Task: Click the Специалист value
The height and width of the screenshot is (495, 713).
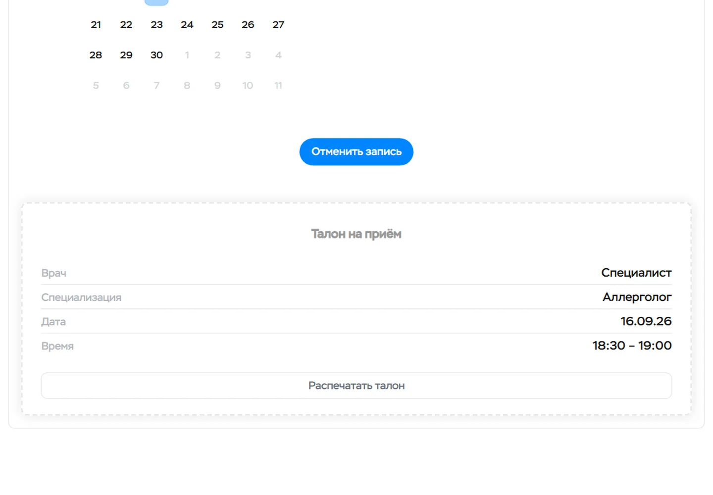Action: pos(636,273)
